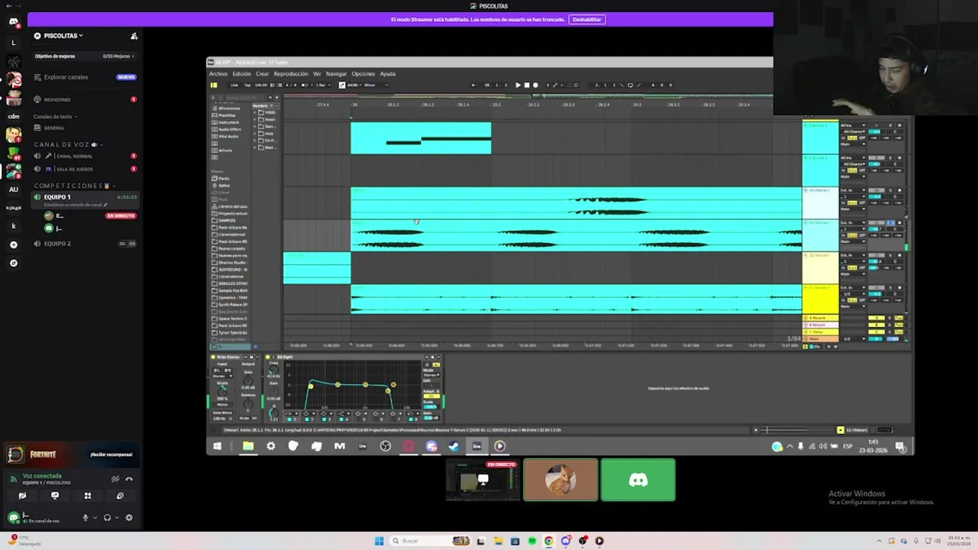Select the 'L' server icon
The image size is (978, 550).
13,43
